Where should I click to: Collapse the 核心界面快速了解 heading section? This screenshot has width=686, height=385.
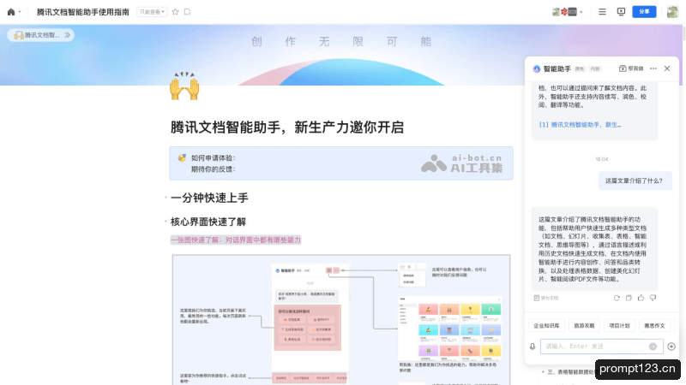click(x=165, y=222)
